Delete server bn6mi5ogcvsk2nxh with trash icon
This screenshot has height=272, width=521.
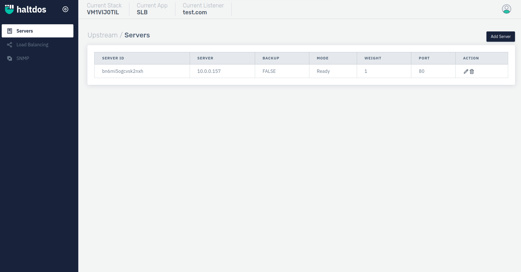tap(472, 71)
